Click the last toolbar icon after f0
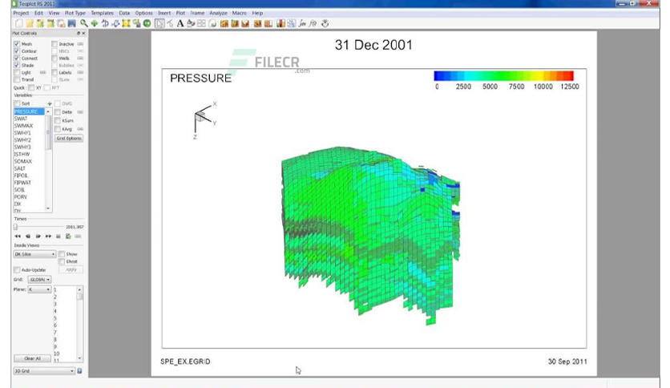This screenshot has height=388, width=670. click(325, 23)
